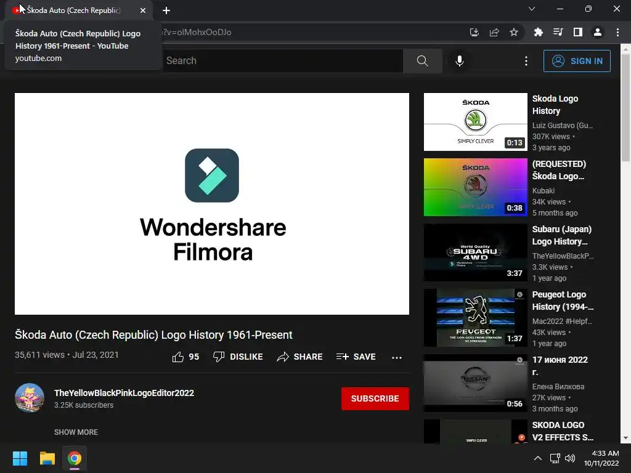This screenshot has width=631, height=473.
Task: Click 'Peugeot Logo History (1994-' title
Action: [x=563, y=301]
